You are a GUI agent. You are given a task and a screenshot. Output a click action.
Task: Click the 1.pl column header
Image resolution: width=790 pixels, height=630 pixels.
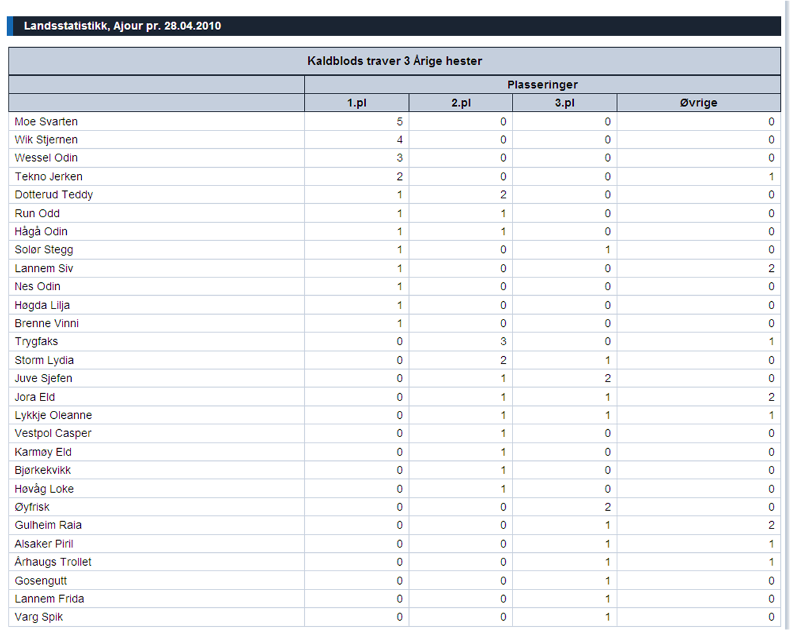click(356, 103)
